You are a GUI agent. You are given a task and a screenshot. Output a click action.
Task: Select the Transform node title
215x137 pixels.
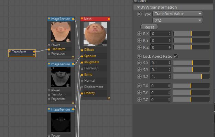19,52
